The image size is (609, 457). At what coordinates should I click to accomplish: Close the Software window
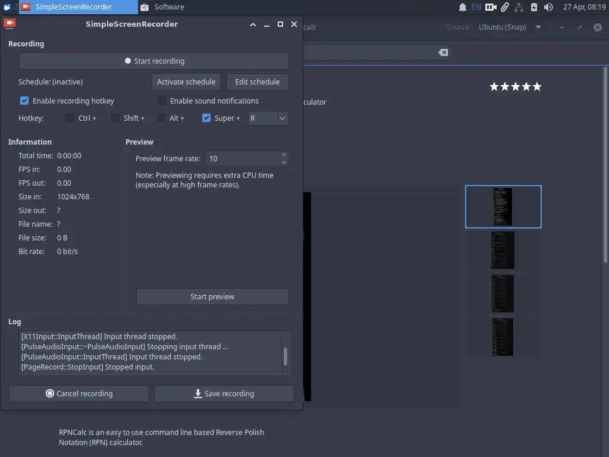[598, 27]
